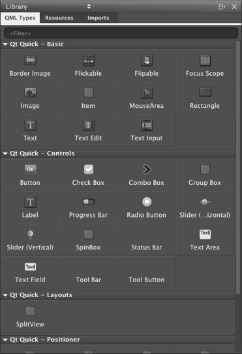Collapse the Qt Quick - Controls section
The height and width of the screenshot is (354, 242).
pos(5,153)
